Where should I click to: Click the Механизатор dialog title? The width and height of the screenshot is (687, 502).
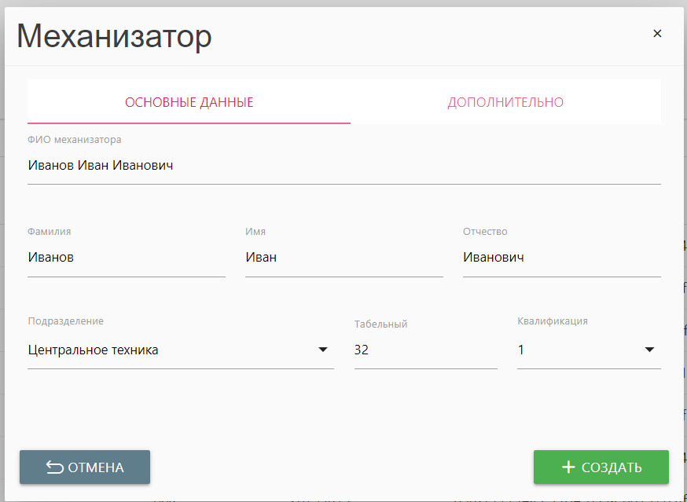coord(114,36)
